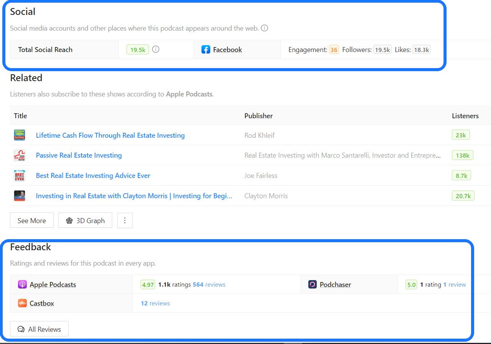Click the Passive Real Estate Investing thumbnail

pyautogui.click(x=20, y=155)
